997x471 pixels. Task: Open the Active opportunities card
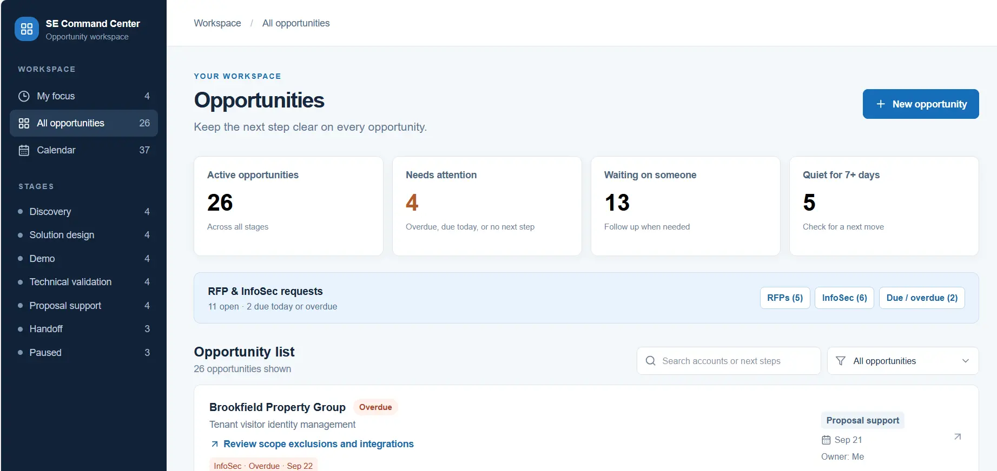pos(288,206)
